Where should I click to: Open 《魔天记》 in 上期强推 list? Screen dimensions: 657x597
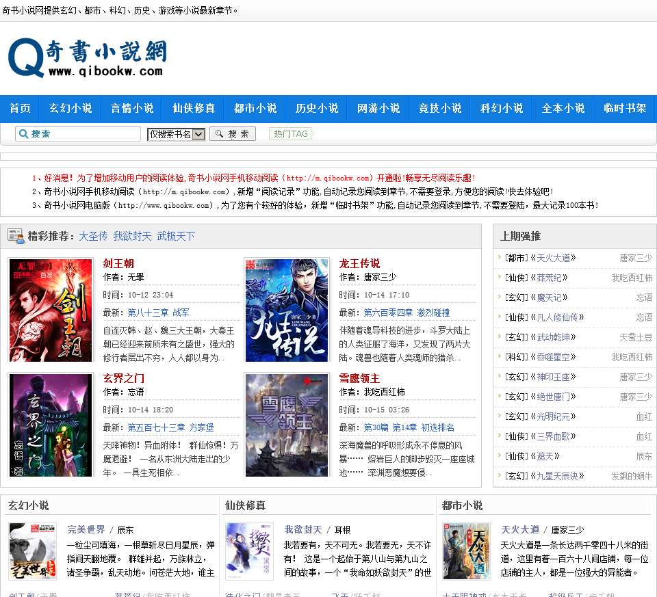(x=550, y=297)
